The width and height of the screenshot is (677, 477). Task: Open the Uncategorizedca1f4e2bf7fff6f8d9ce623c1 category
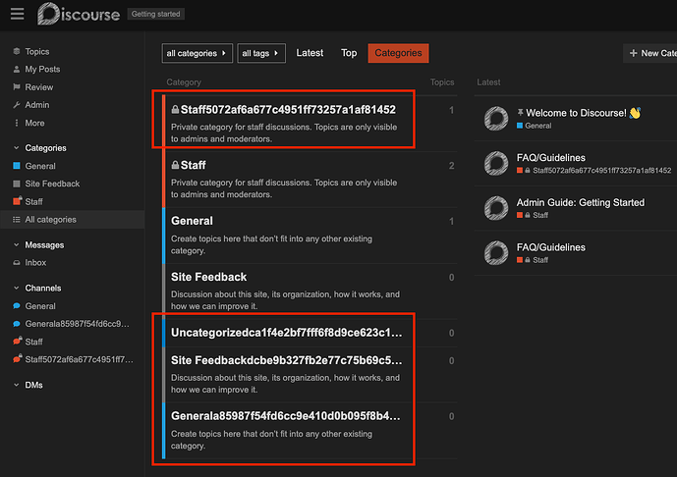point(286,333)
